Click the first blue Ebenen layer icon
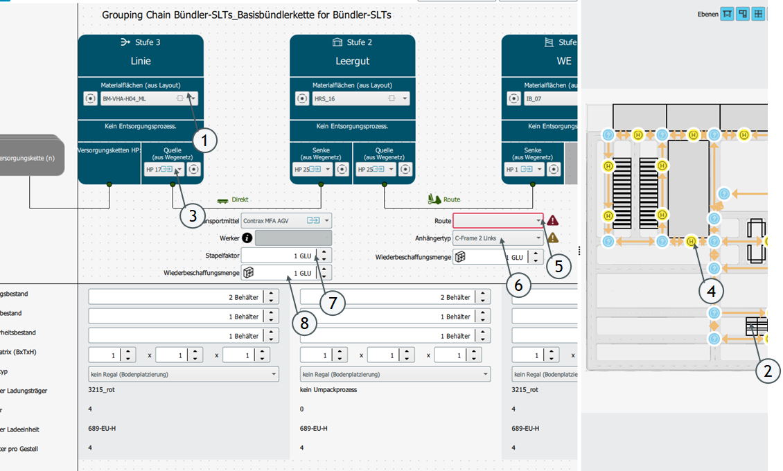Viewport: 783px width, 471px height. tap(727, 14)
